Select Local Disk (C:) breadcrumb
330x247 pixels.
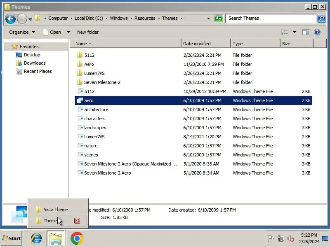pos(89,18)
